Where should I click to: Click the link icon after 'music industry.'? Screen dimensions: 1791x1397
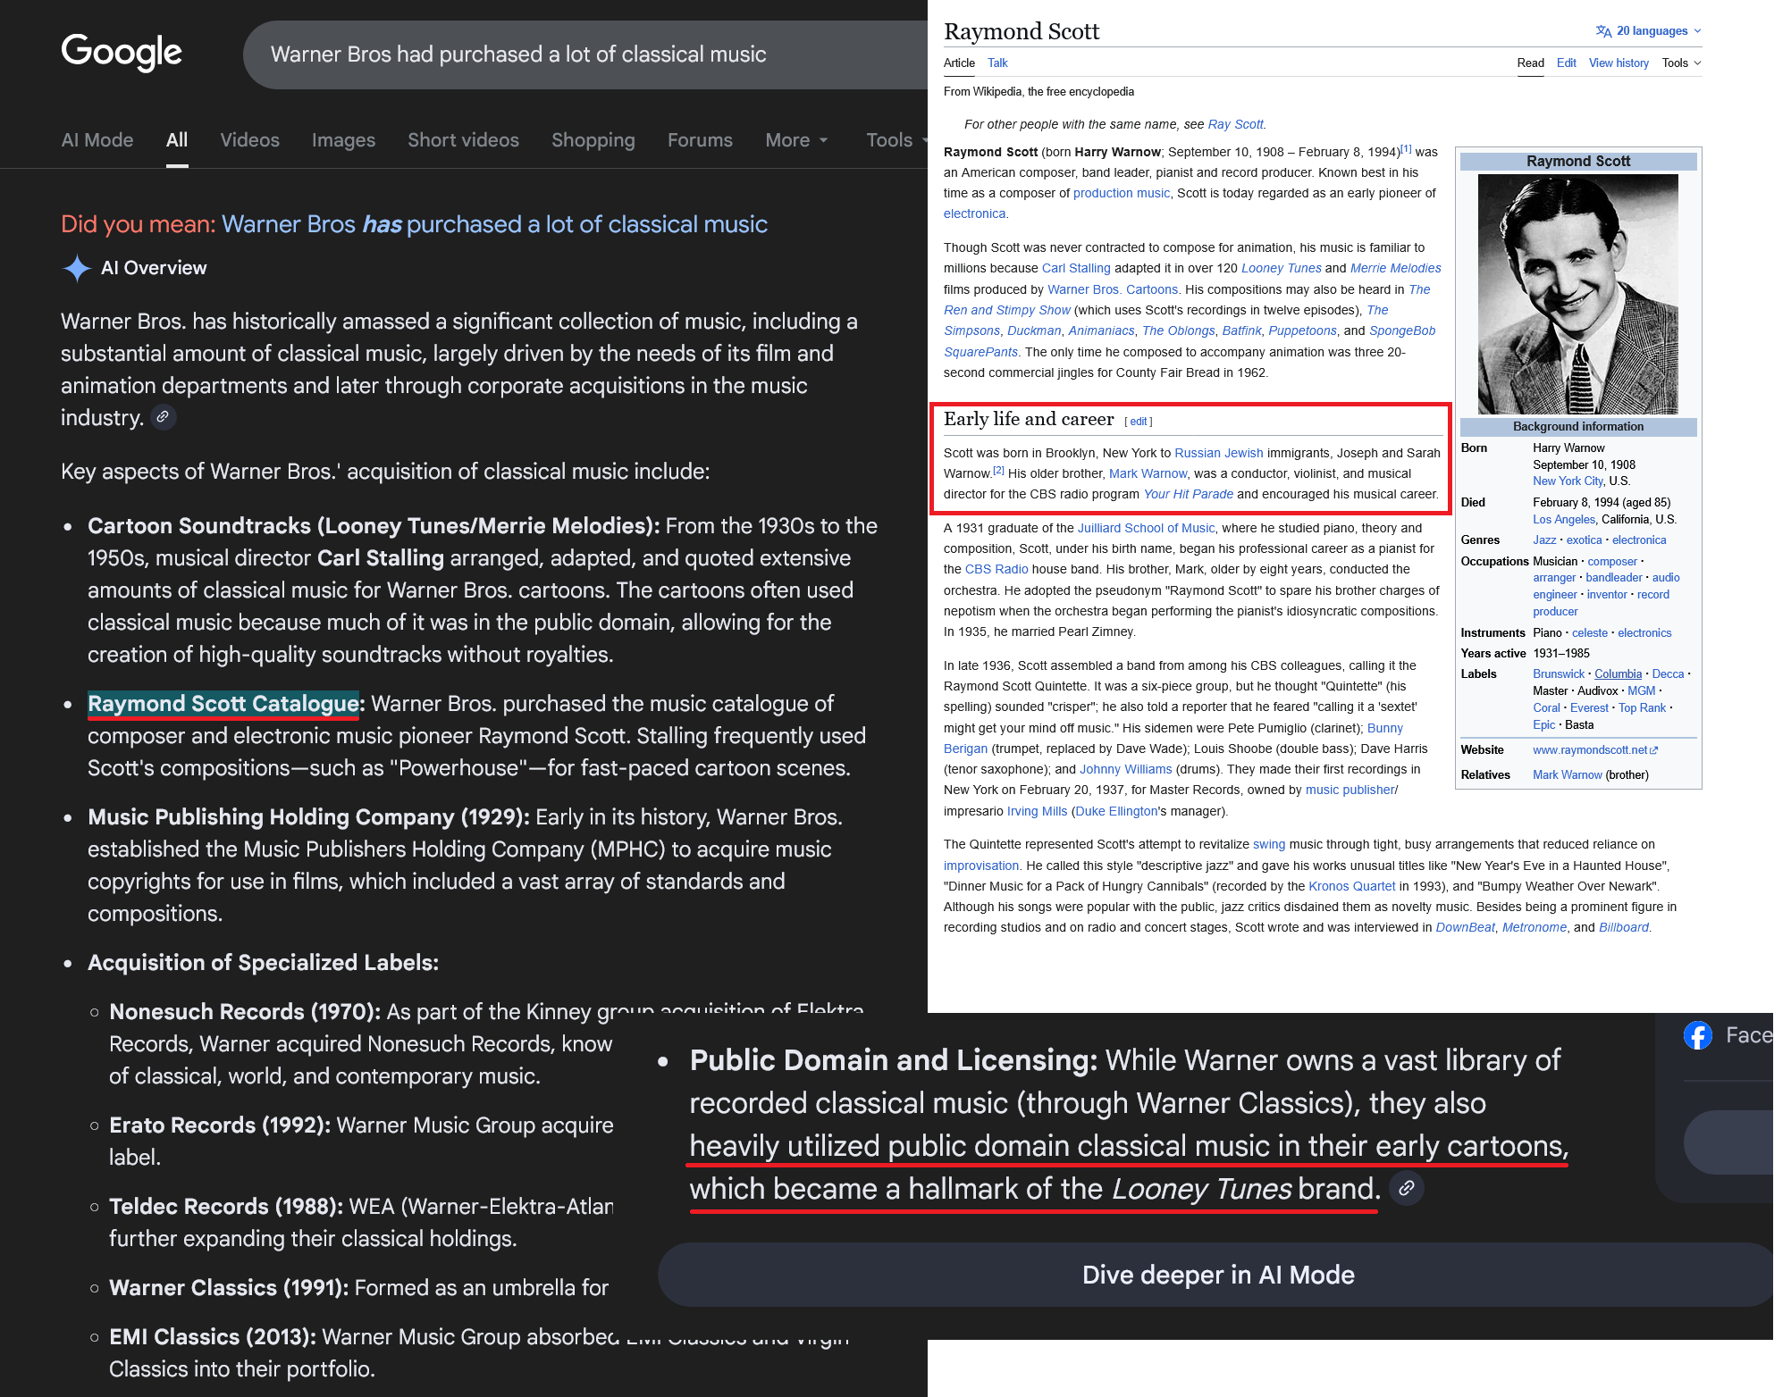(163, 417)
